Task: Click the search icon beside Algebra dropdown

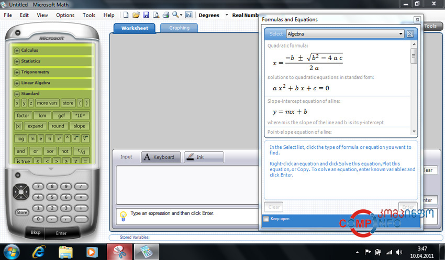Action: tap(410, 34)
